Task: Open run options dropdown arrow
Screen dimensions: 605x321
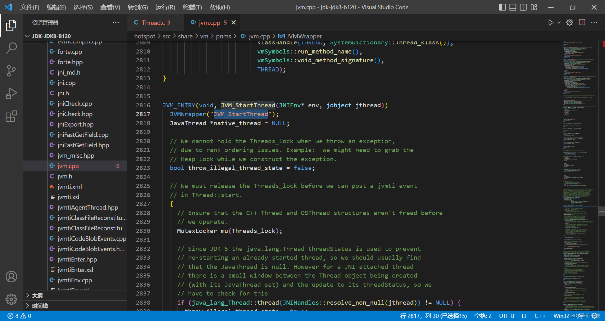Action: pos(559,23)
